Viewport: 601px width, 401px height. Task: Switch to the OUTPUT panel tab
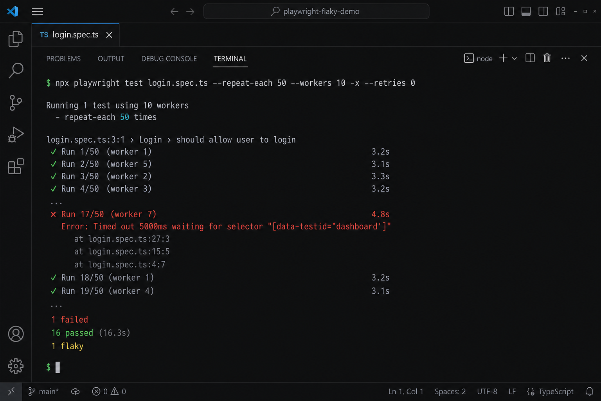tap(111, 59)
